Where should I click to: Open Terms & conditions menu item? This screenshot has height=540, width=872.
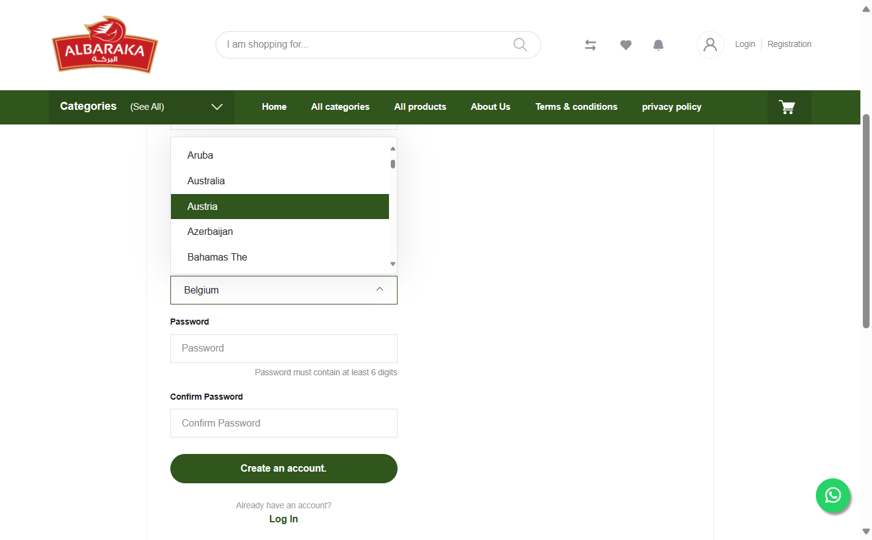[x=576, y=107]
